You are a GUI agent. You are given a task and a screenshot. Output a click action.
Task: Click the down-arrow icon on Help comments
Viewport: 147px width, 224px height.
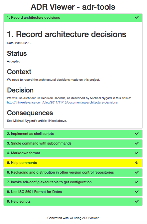point(137,163)
